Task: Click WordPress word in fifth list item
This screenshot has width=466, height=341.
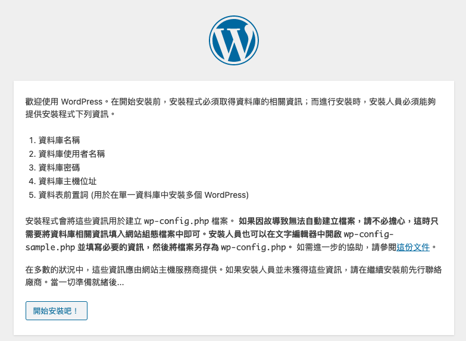Action: (x=226, y=195)
